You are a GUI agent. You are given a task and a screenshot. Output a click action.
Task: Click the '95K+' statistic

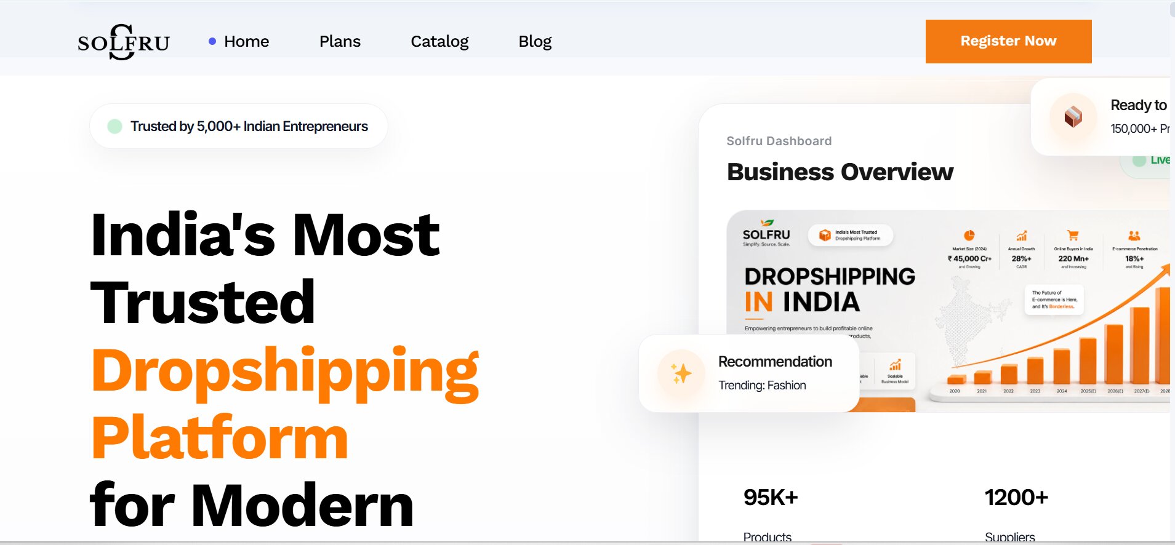click(771, 497)
